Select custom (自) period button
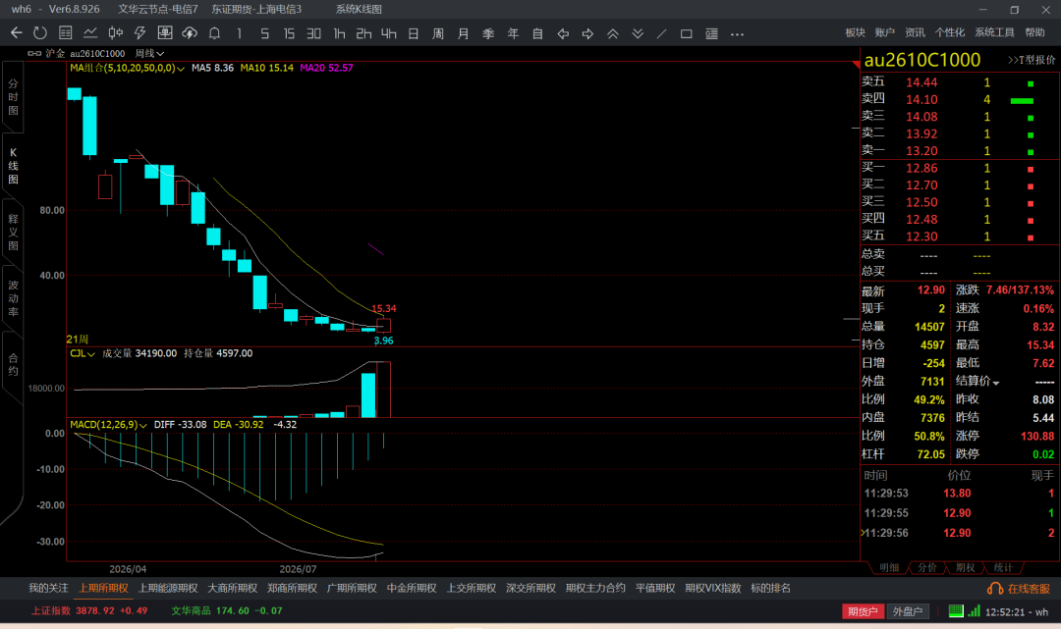The image size is (1061, 629). (538, 33)
